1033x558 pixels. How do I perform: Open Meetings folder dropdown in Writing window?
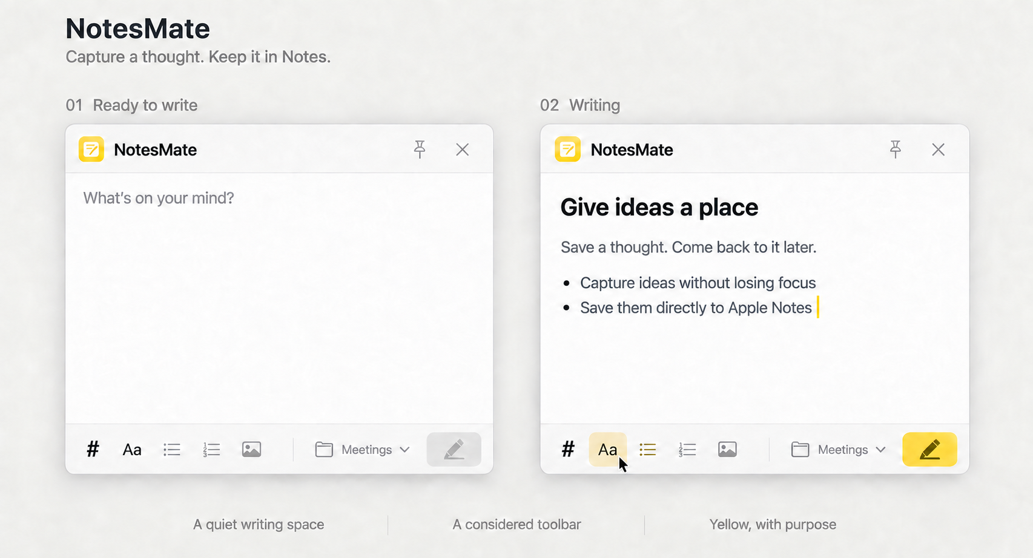(x=839, y=450)
